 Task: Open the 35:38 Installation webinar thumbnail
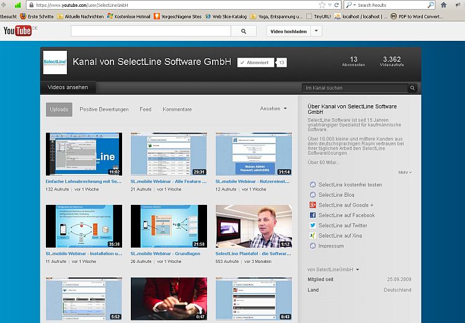pyautogui.click(x=84, y=226)
